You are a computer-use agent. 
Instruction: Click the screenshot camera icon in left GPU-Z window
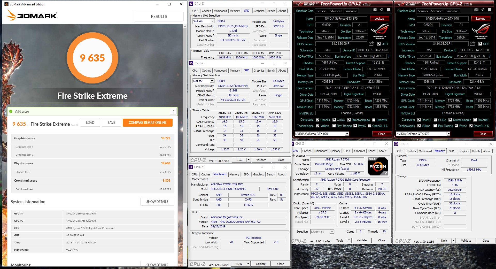pyautogui.click(x=375, y=10)
